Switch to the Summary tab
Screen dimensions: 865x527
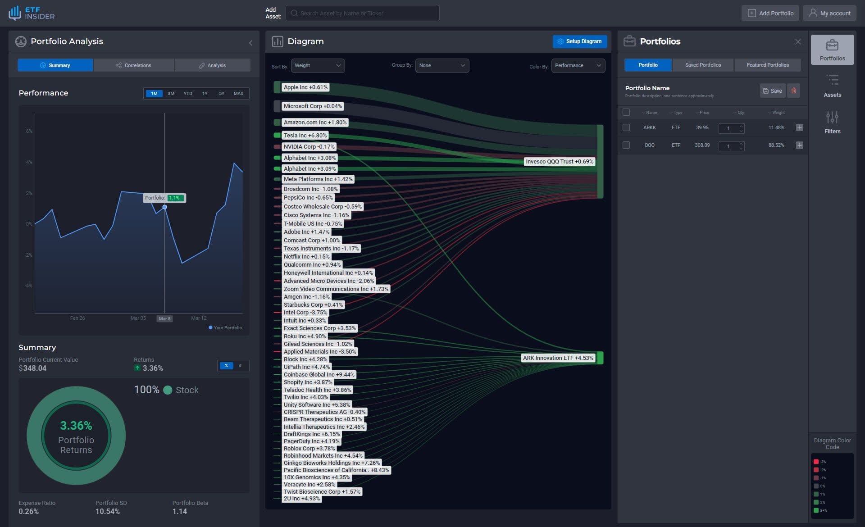click(x=55, y=65)
